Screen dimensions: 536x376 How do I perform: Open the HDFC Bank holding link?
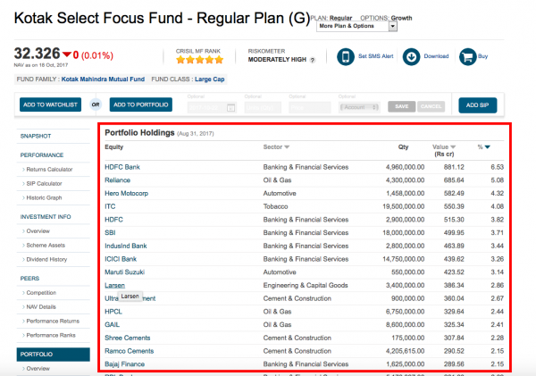tap(122, 167)
